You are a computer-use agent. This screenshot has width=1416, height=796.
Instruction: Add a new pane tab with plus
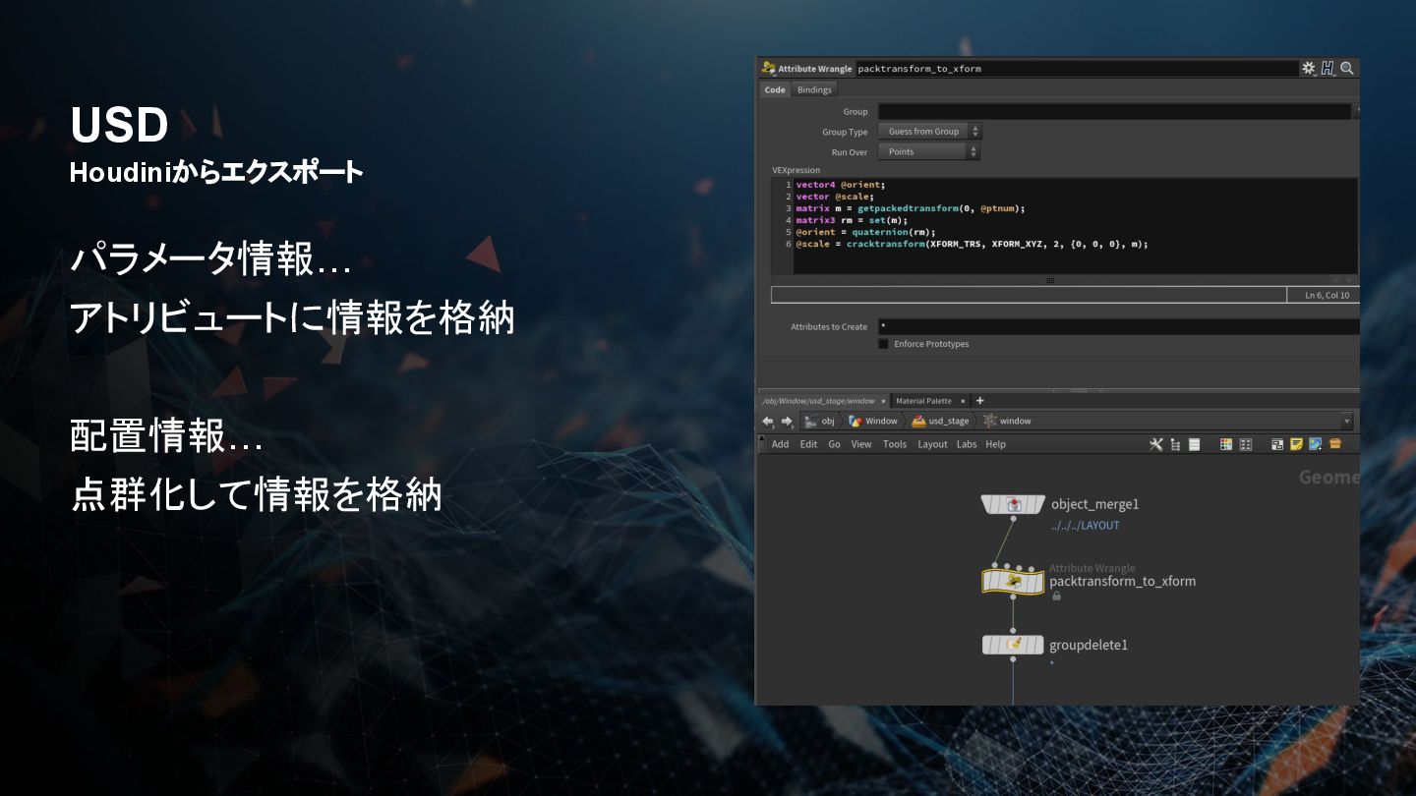coord(979,401)
